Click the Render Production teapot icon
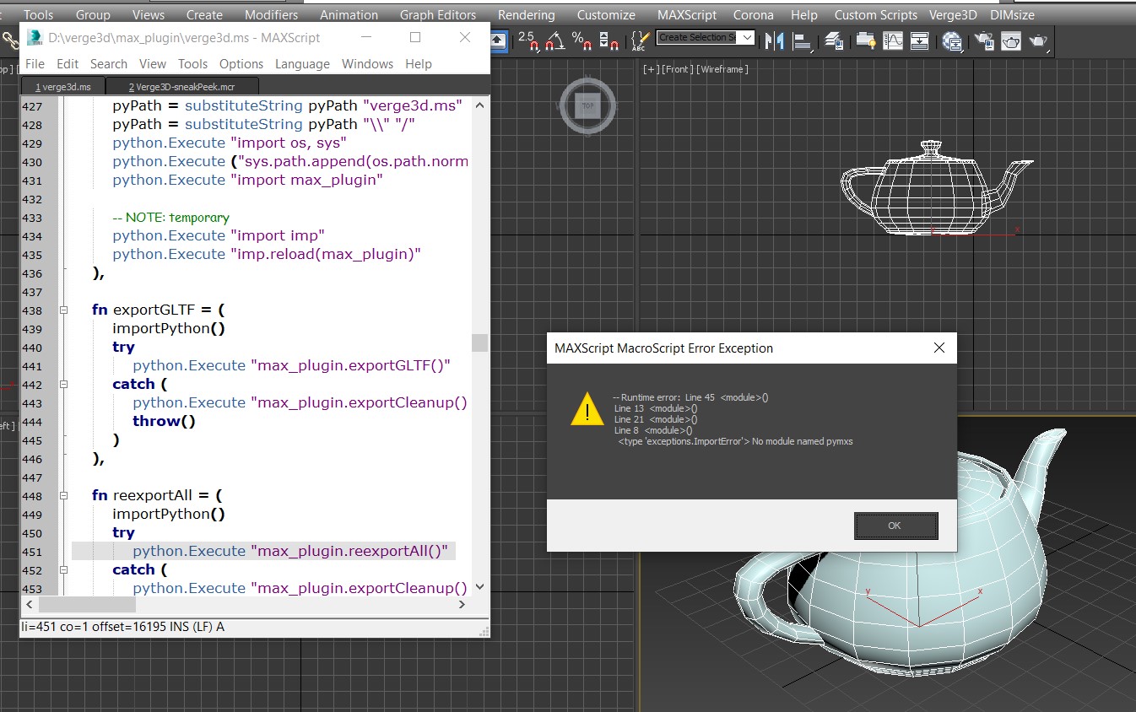The image size is (1136, 712). click(1039, 40)
